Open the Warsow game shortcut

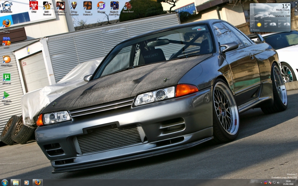pyautogui.click(x=101, y=6)
